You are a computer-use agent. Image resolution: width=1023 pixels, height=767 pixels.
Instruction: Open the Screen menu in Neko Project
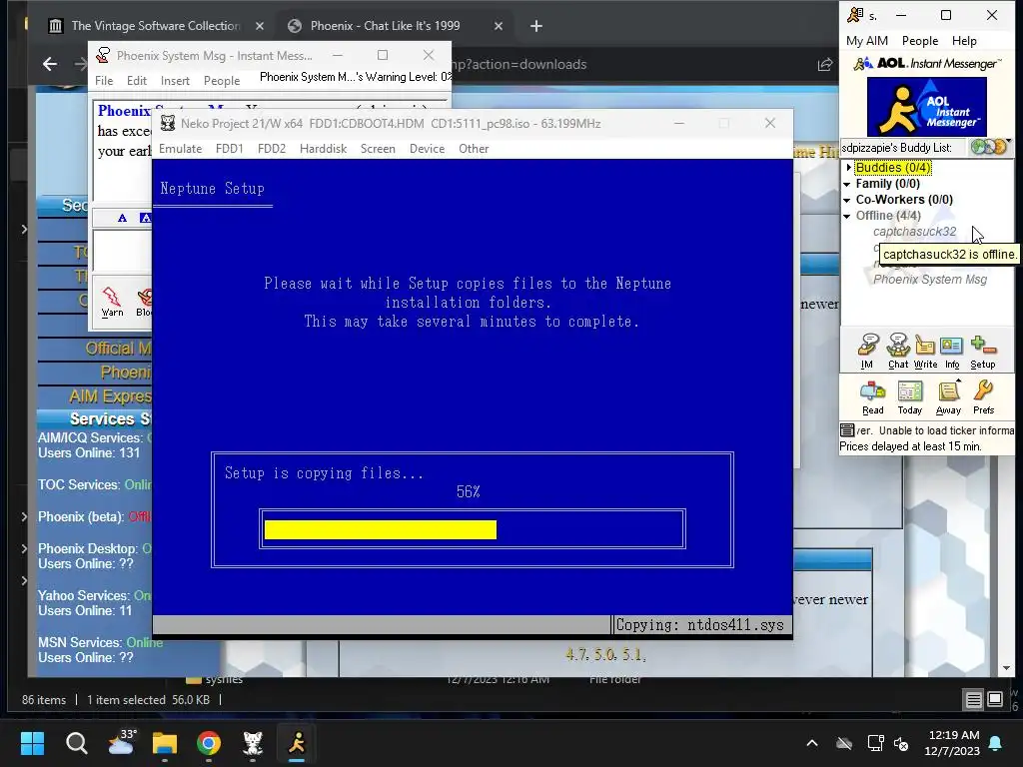tap(378, 149)
